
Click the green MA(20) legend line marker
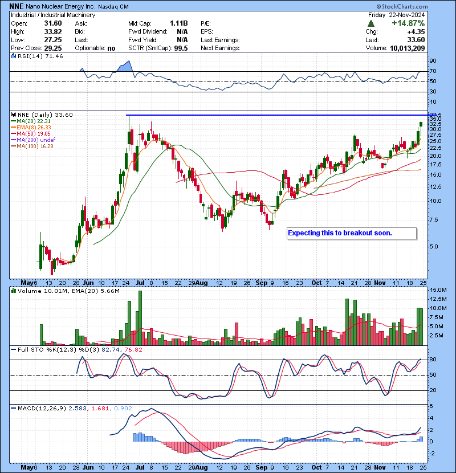click(x=13, y=121)
